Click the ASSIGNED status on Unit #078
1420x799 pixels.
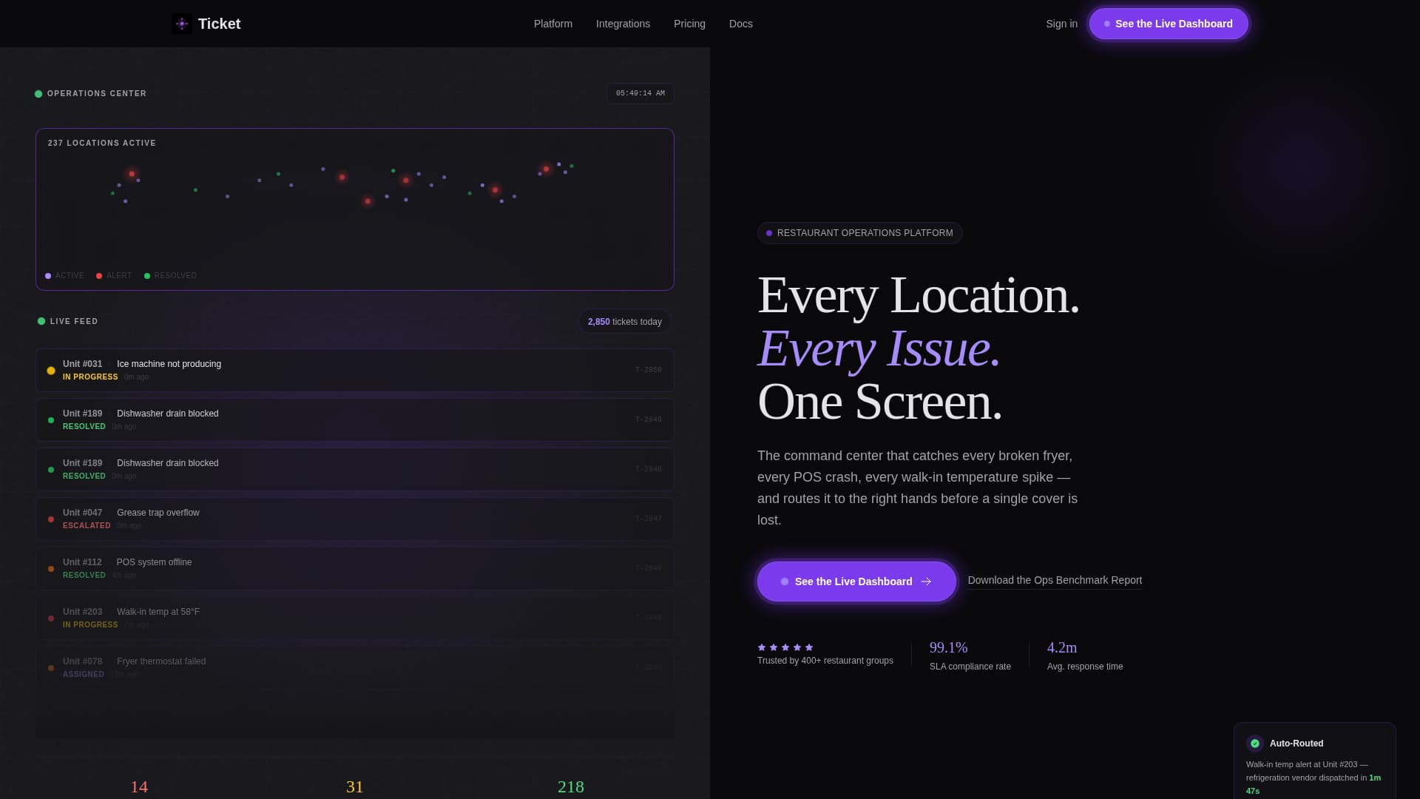pyautogui.click(x=84, y=675)
